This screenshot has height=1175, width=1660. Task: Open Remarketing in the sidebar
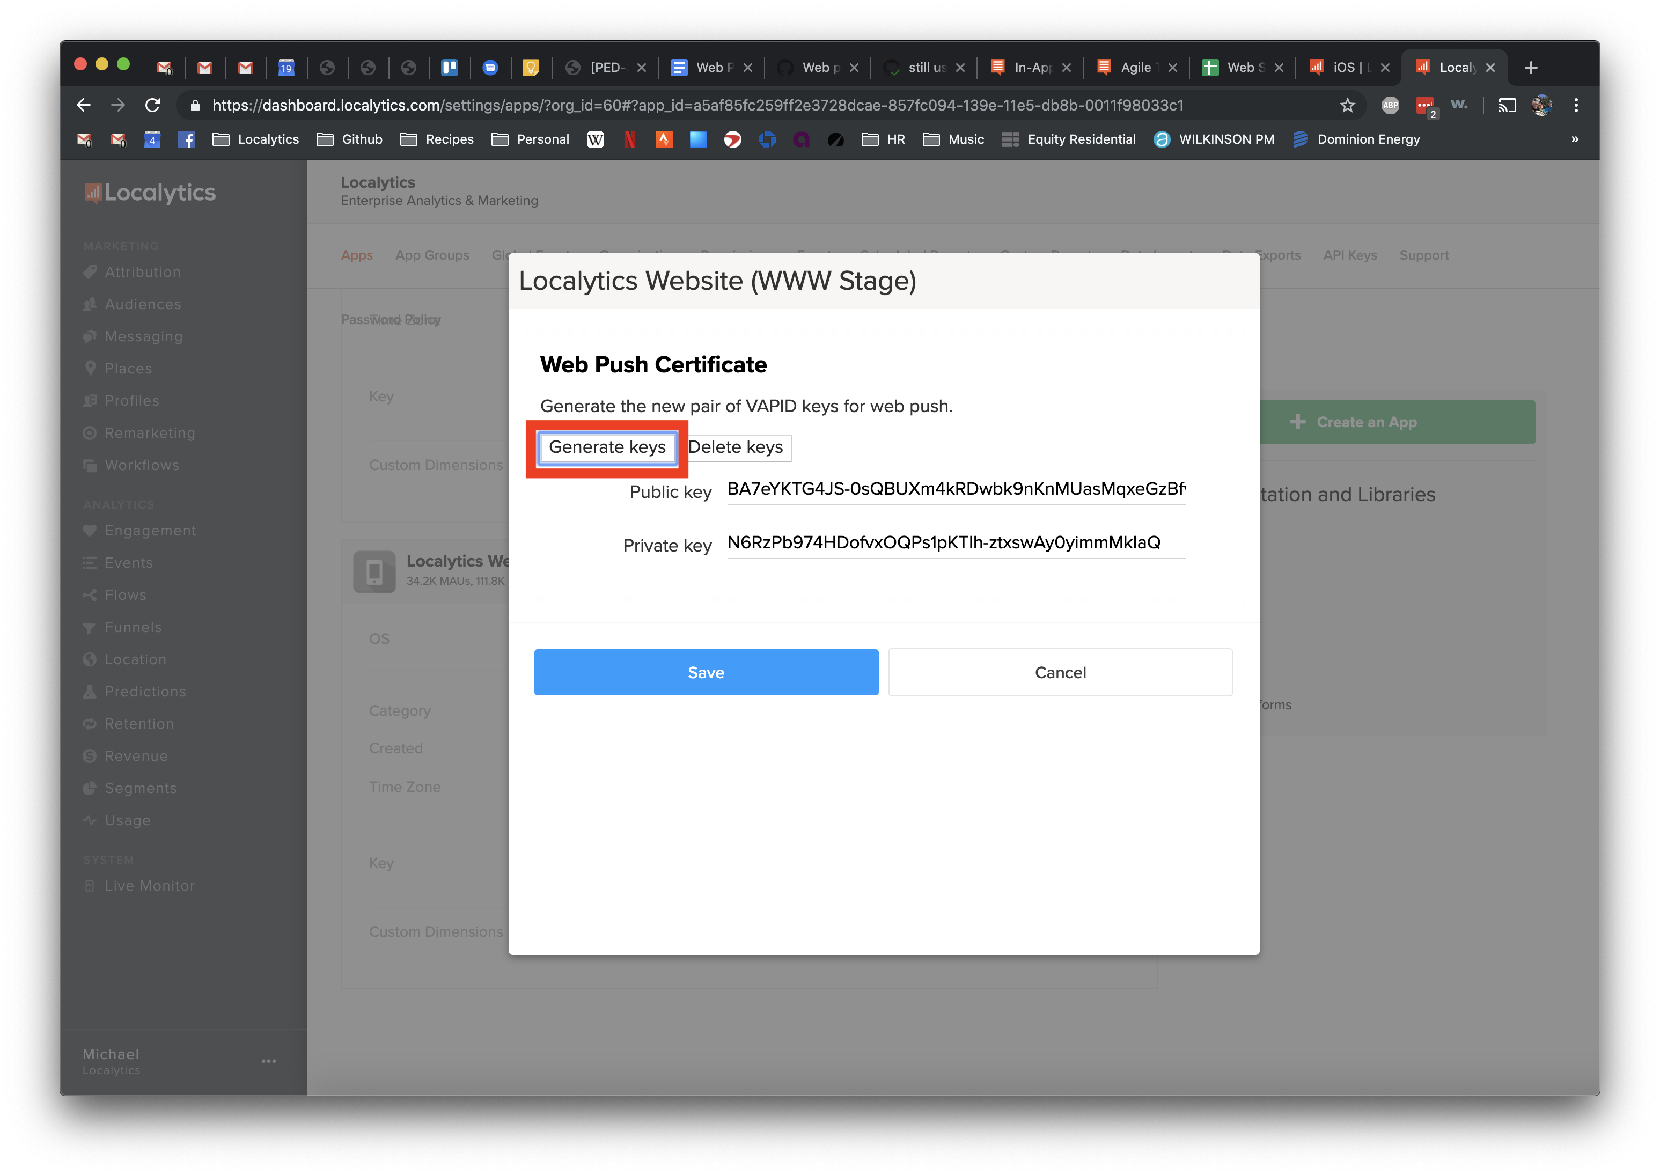(139, 432)
